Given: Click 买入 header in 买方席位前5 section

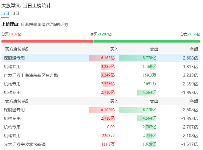Looking at the screenshot, I should 114,49.
